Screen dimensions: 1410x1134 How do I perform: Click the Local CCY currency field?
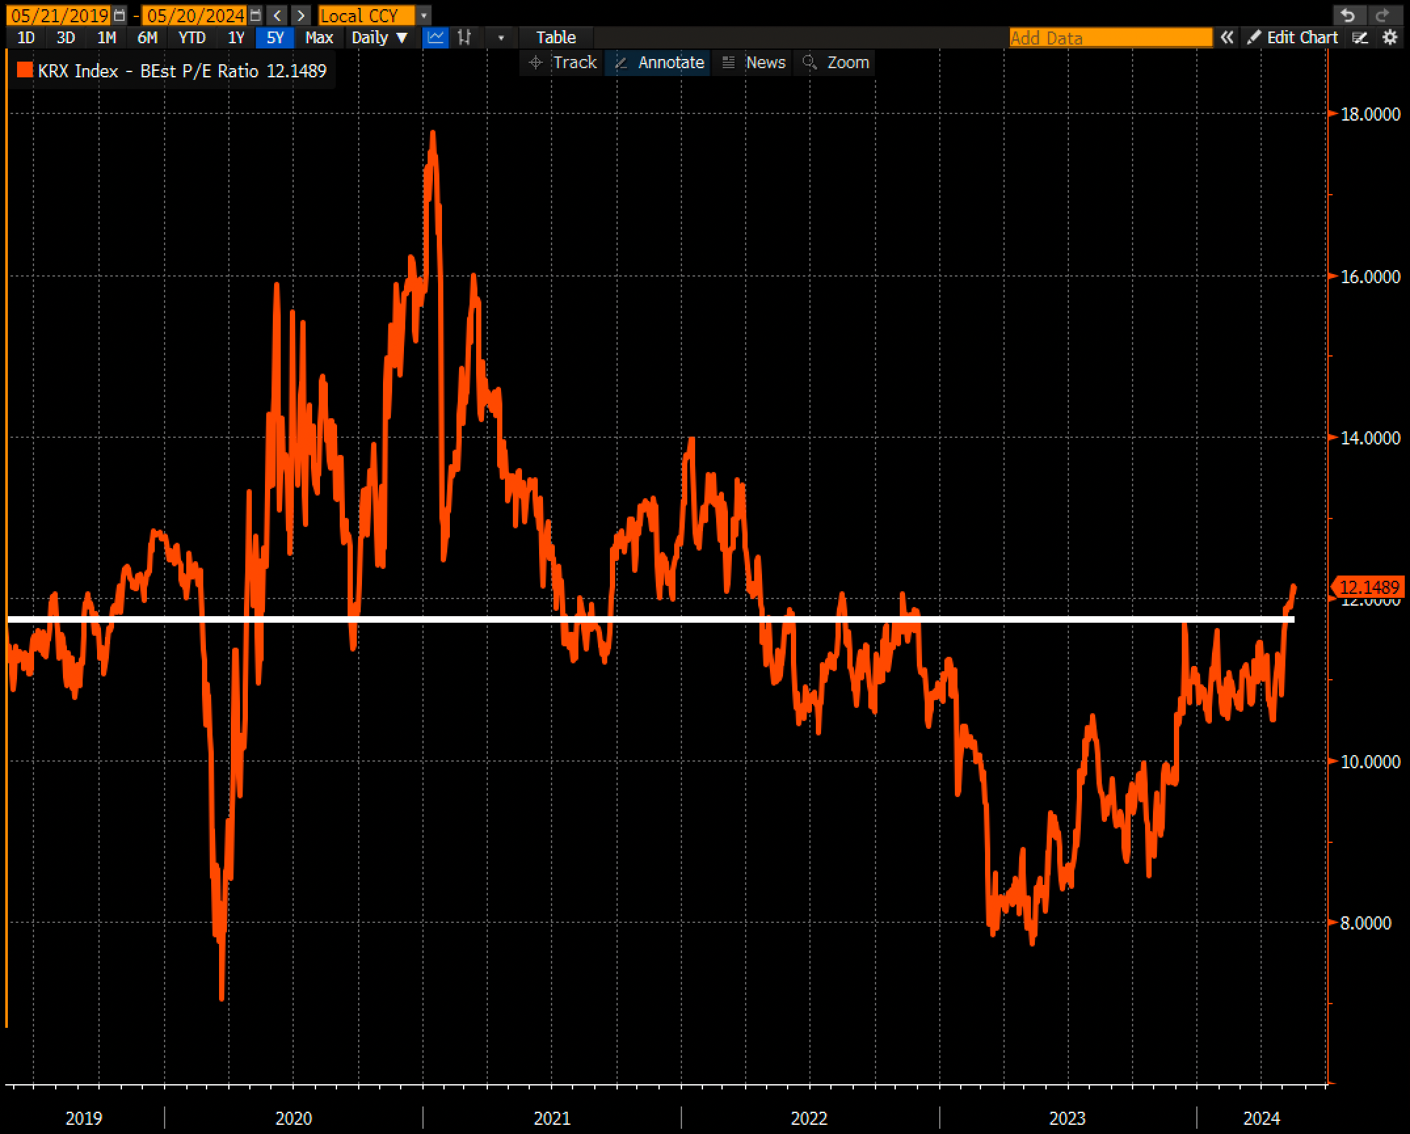(x=367, y=15)
